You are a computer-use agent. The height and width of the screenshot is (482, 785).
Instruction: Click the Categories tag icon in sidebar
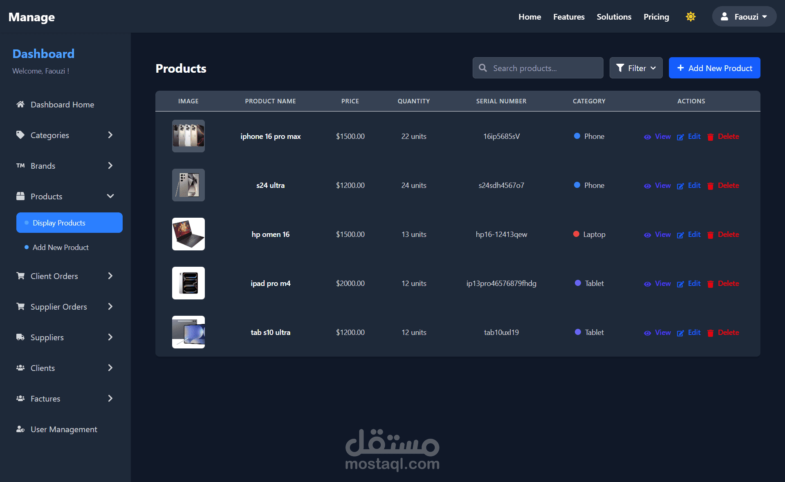(20, 135)
